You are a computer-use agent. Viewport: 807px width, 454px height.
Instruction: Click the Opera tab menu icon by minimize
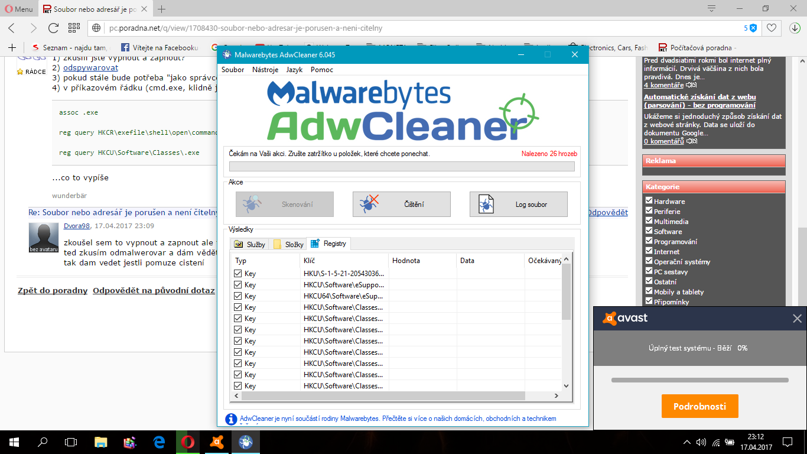pos(712,9)
